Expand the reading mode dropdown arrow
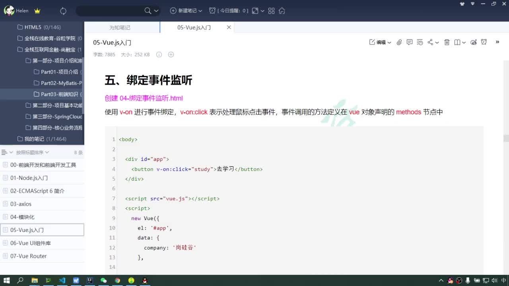509x286 pixels. click(x=464, y=43)
